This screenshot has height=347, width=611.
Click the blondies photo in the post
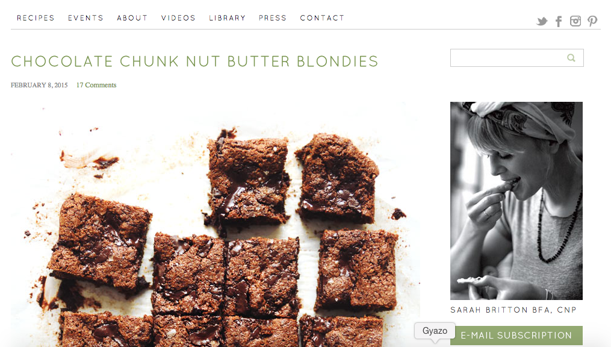[x=216, y=225]
